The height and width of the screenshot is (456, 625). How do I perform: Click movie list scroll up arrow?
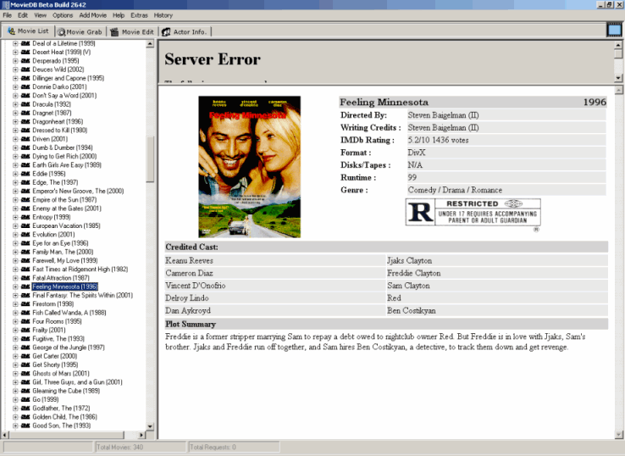(150, 43)
